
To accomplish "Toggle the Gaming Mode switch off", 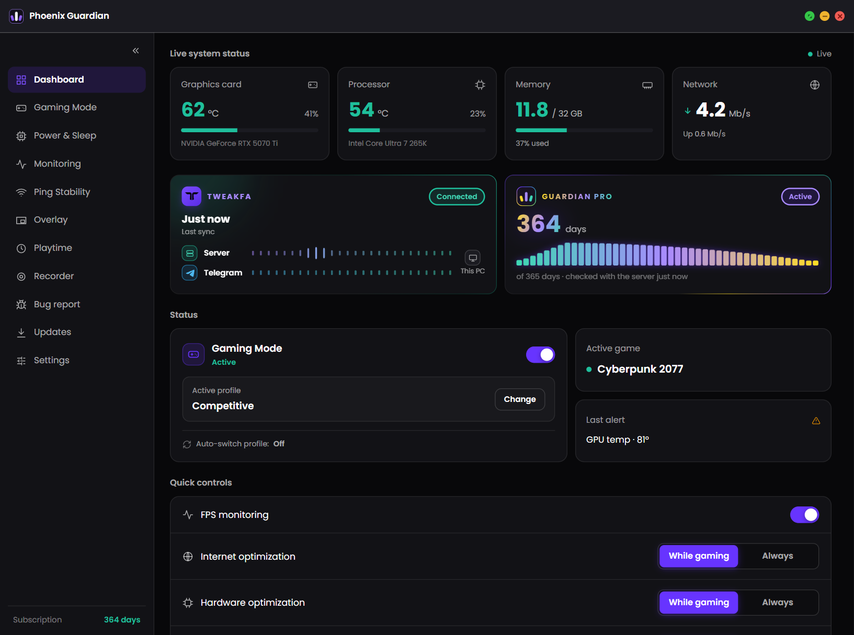I will pyautogui.click(x=540, y=355).
